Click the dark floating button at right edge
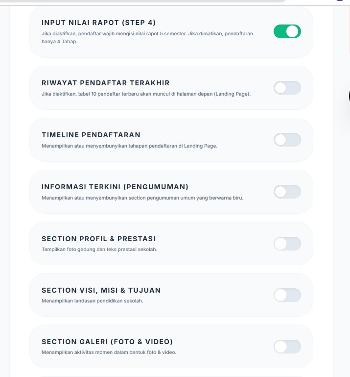Screen dimensions: 350x377 pos(349,96)
